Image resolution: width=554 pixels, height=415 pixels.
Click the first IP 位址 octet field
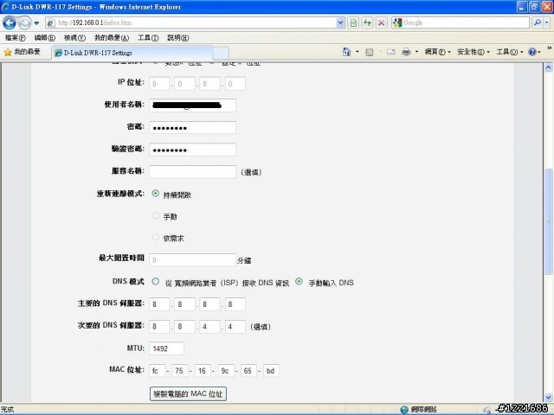click(159, 84)
